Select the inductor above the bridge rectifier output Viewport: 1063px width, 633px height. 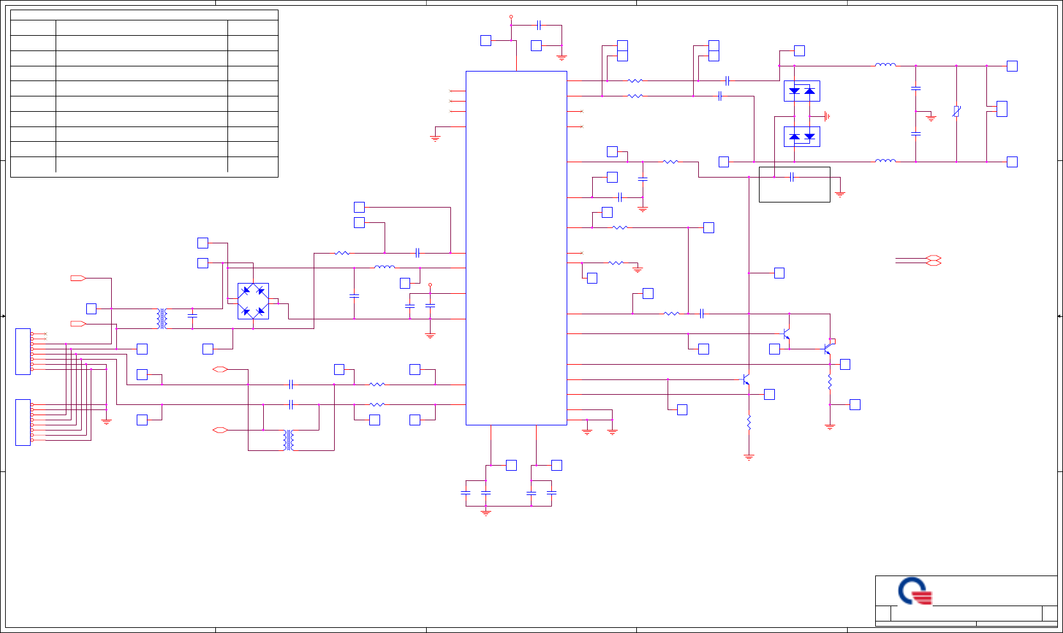point(385,266)
